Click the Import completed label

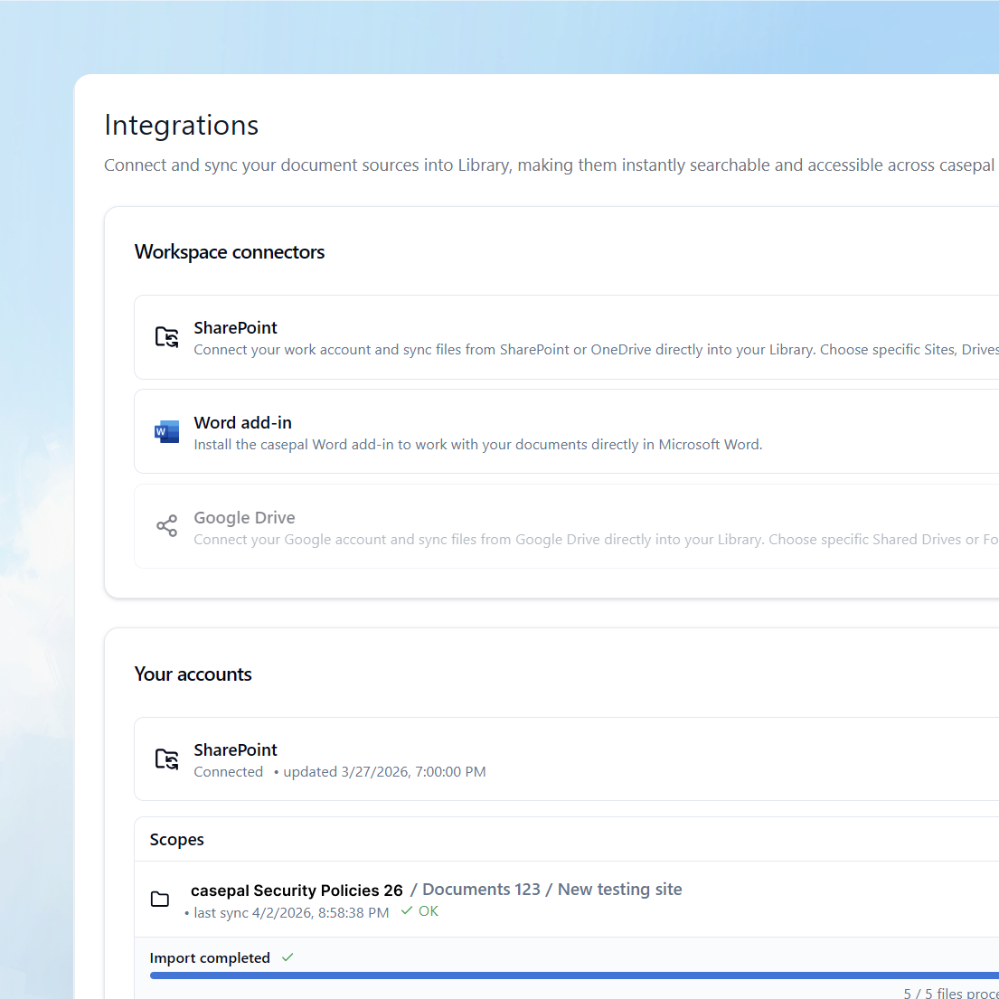(210, 958)
